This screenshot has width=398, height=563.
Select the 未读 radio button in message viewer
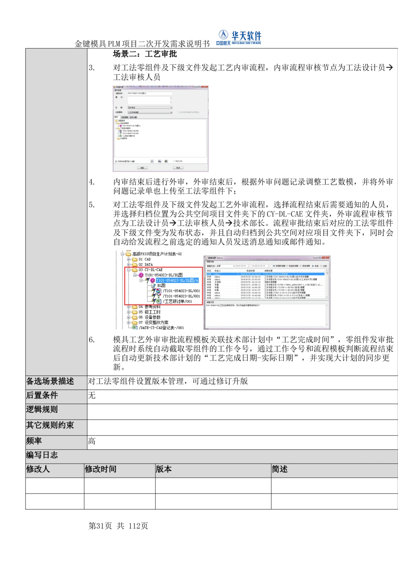313,266
